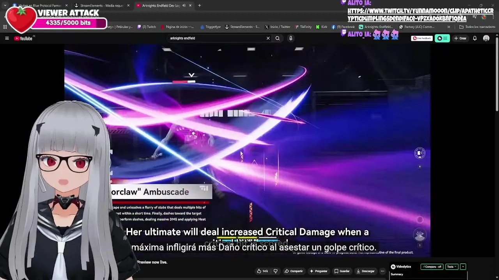
Task: Click the page vertical scrollbar
Action: point(497,74)
